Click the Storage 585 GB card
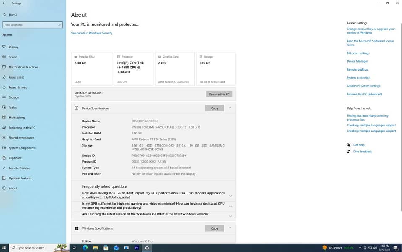402x252 pixels. 215,69
